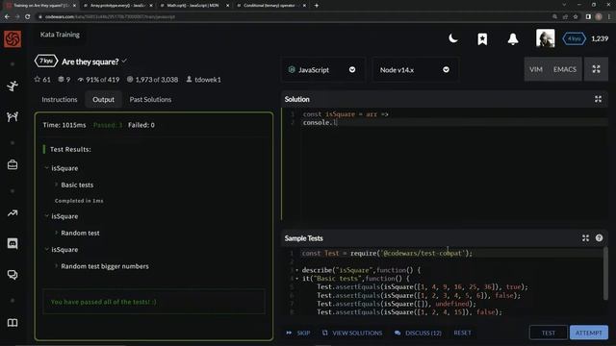Expand the Solution panel

598,99
